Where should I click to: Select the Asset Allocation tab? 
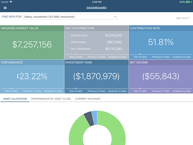coord(15,99)
